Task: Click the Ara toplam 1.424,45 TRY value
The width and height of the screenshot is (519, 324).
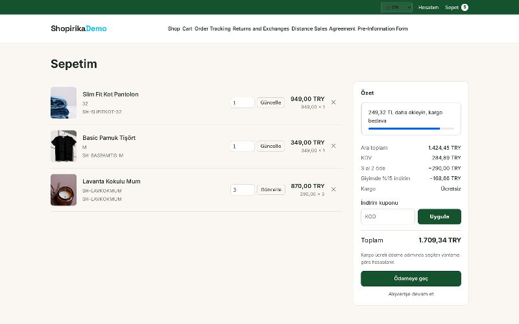Action: point(444,148)
